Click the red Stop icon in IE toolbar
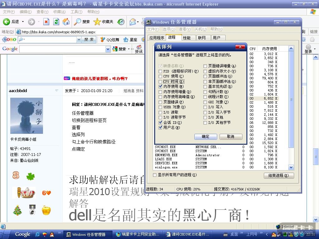The height and width of the screenshot is (239, 319). point(46,21)
